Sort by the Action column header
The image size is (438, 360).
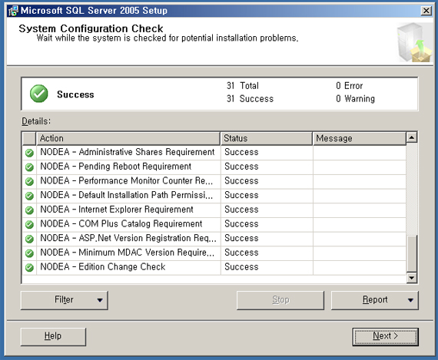(x=128, y=138)
